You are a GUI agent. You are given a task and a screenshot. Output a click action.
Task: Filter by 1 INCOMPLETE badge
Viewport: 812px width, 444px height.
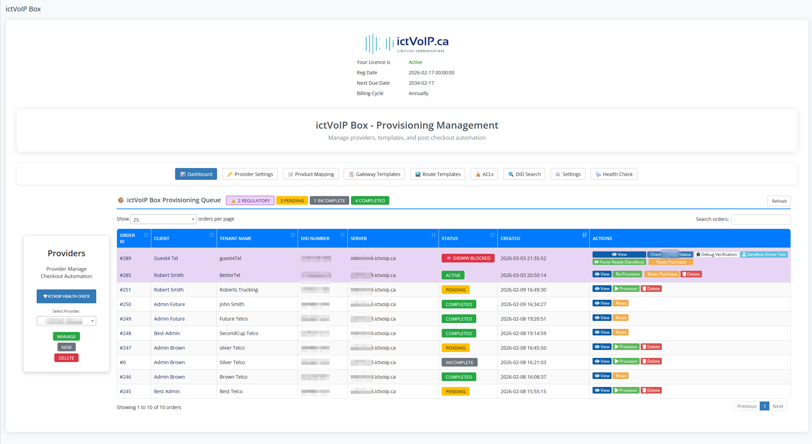(329, 201)
